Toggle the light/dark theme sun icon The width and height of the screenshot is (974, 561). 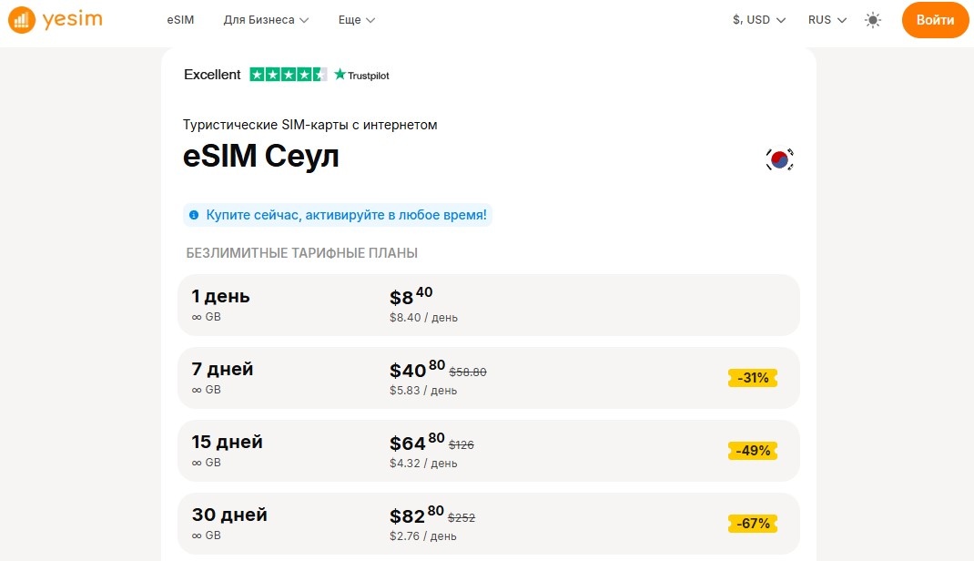pos(873,20)
